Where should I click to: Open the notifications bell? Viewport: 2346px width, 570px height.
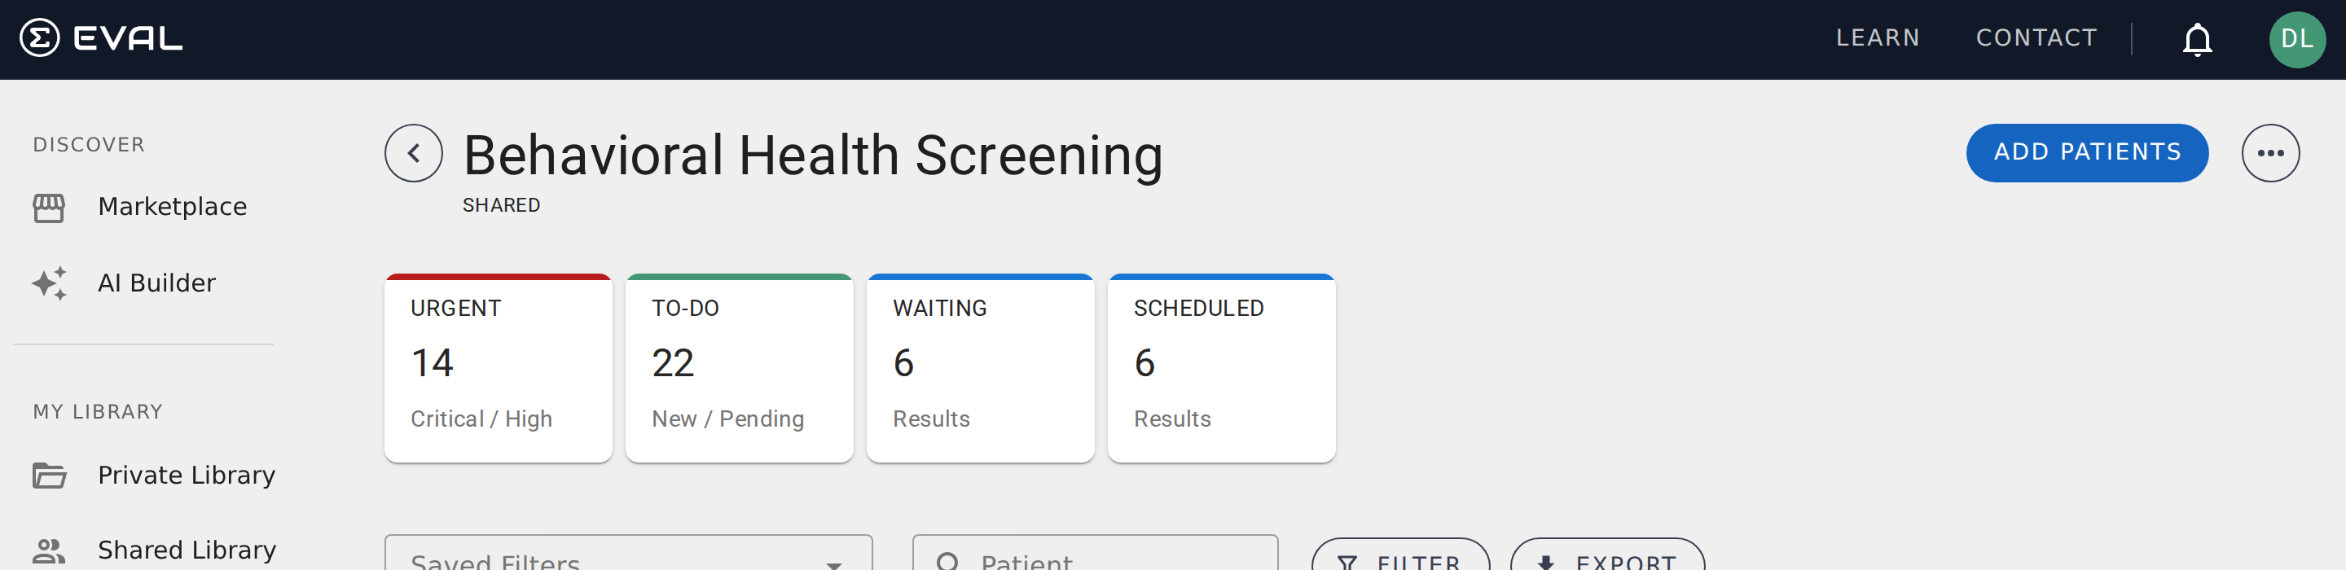click(x=2197, y=39)
